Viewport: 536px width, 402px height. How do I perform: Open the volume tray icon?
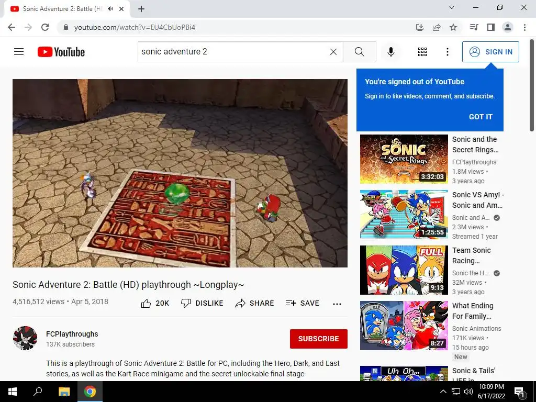coord(468,392)
